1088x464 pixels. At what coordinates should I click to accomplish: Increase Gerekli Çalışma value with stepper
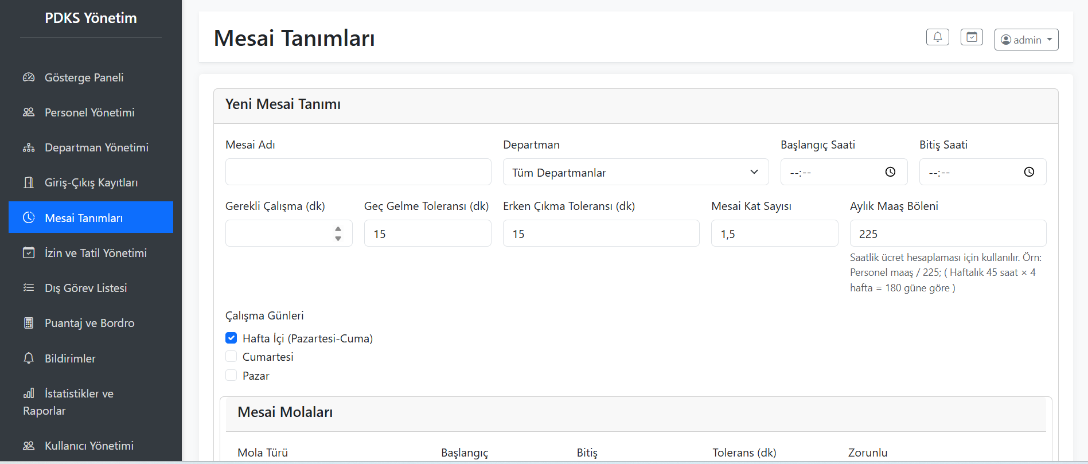pos(338,229)
